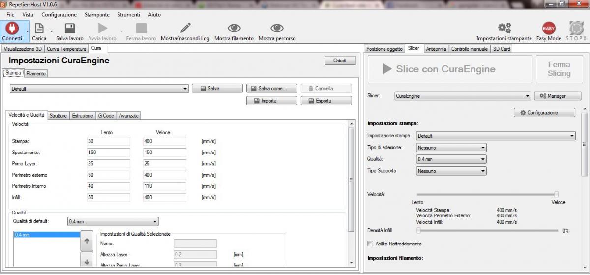The height and width of the screenshot is (275, 590).
Task: Click Slice con CuraEngine button
Action: point(450,69)
